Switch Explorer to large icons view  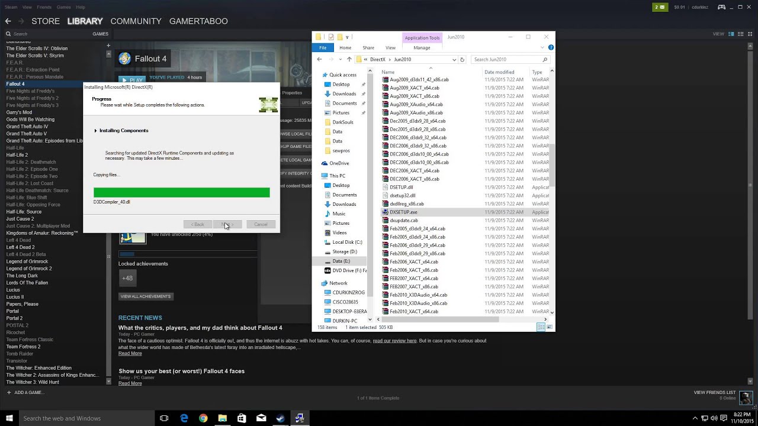pyautogui.click(x=550, y=327)
